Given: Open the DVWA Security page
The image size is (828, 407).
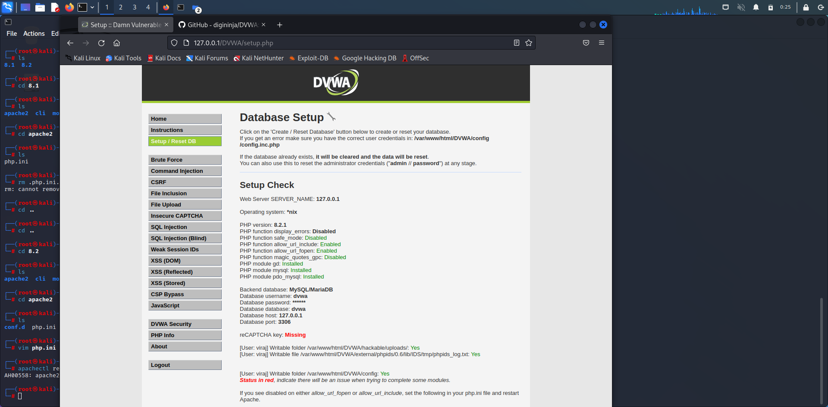Looking at the screenshot, I should [x=185, y=324].
